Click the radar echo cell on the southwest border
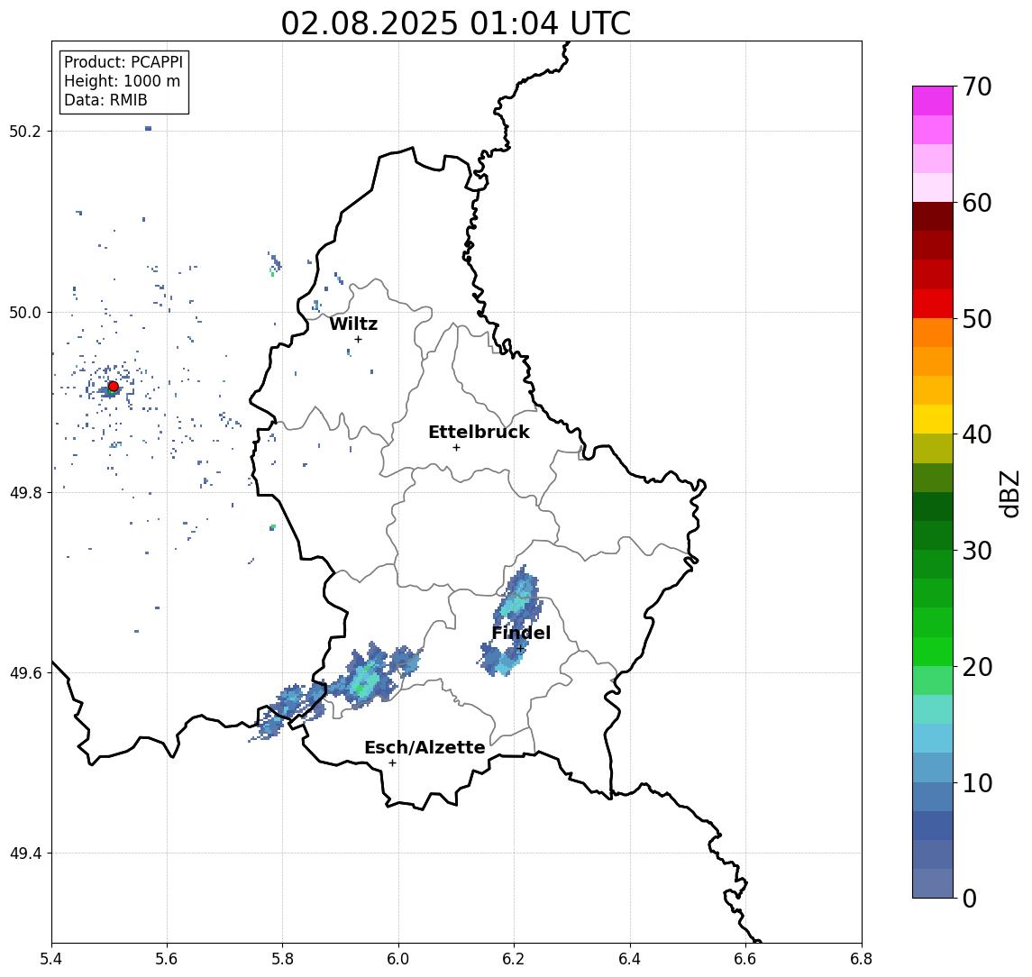This screenshot has height=977, width=1032. (288, 712)
